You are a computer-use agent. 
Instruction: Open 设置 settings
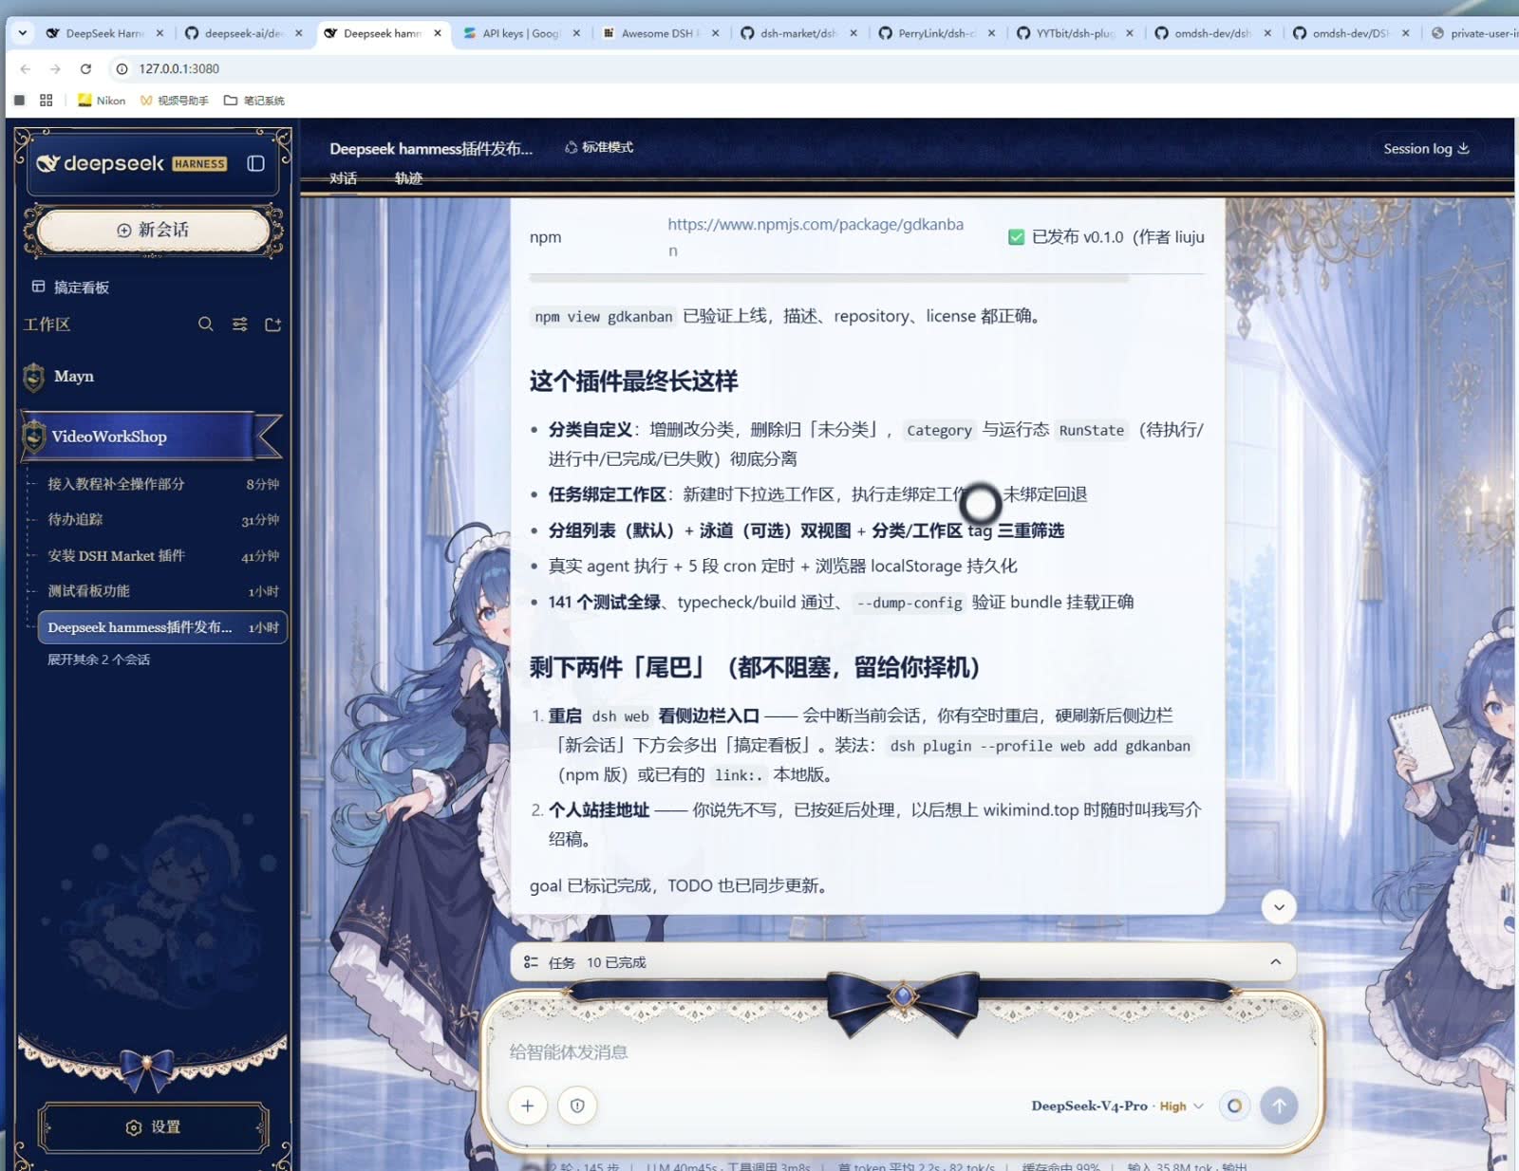pos(154,1127)
